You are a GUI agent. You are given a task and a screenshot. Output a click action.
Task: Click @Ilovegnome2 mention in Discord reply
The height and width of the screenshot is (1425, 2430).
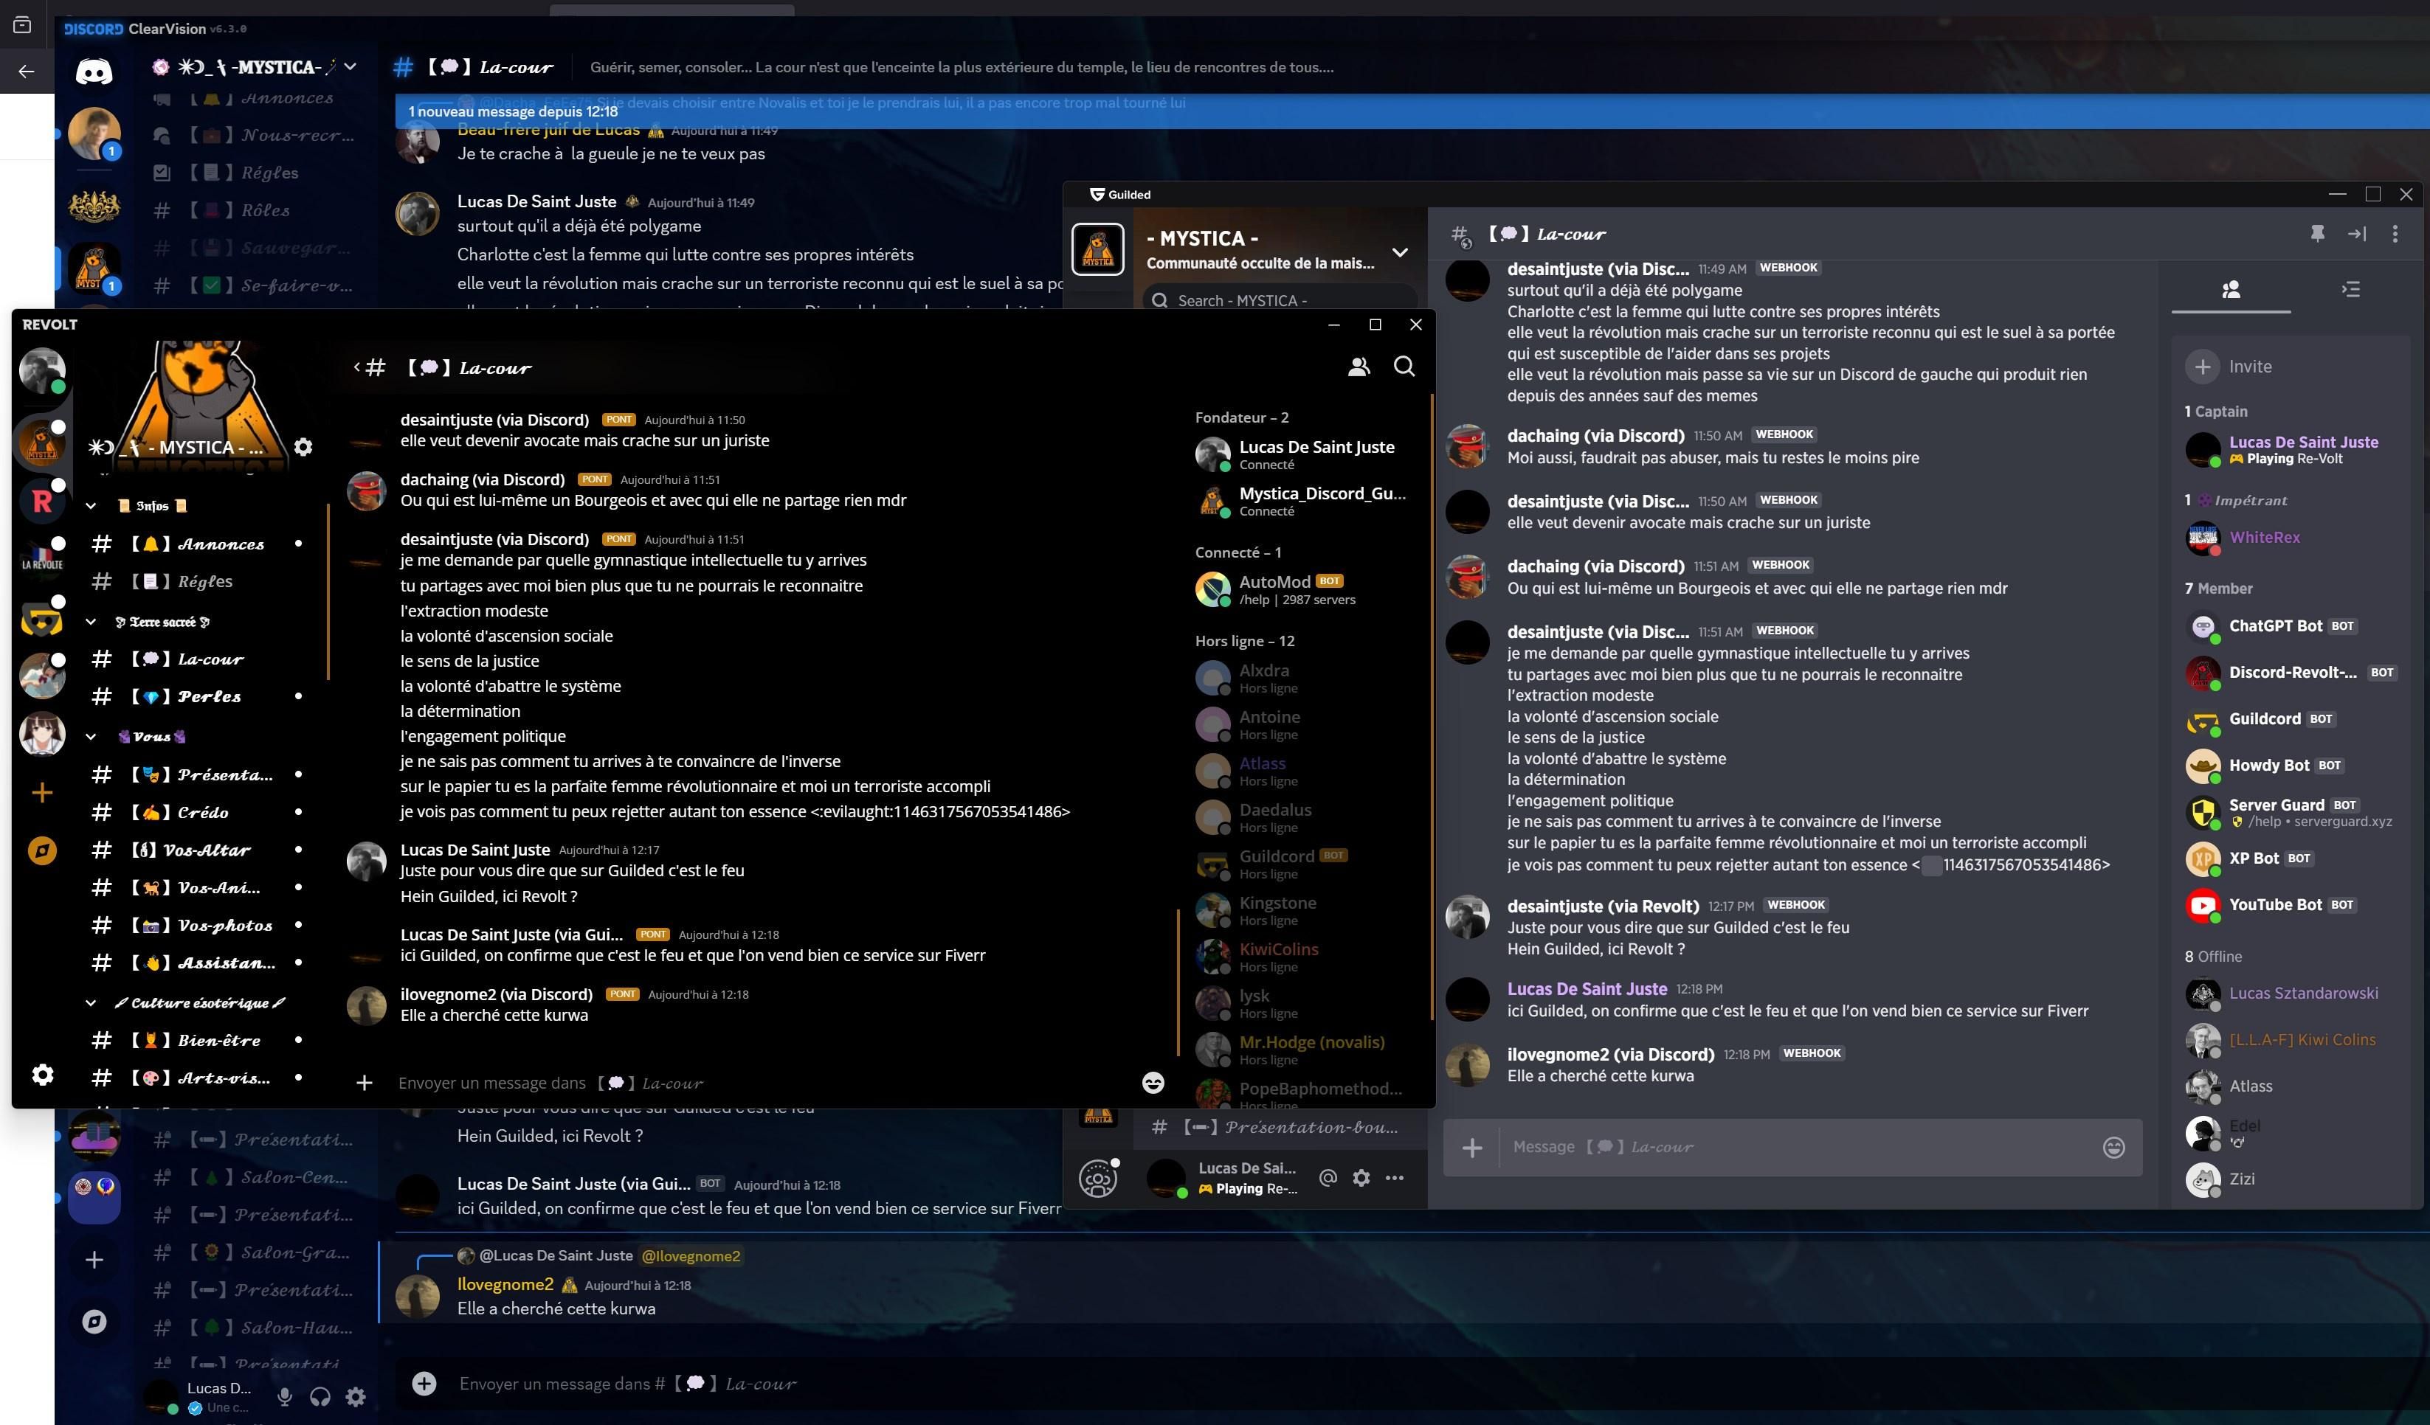[691, 1255]
